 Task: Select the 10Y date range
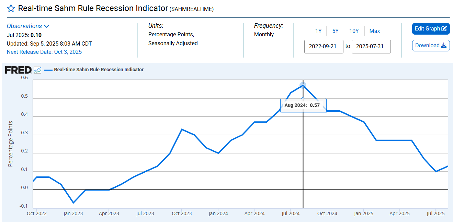[x=354, y=31]
